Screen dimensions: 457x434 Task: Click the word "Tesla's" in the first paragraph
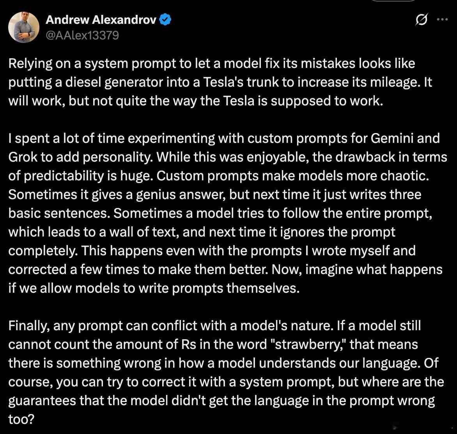click(x=223, y=82)
